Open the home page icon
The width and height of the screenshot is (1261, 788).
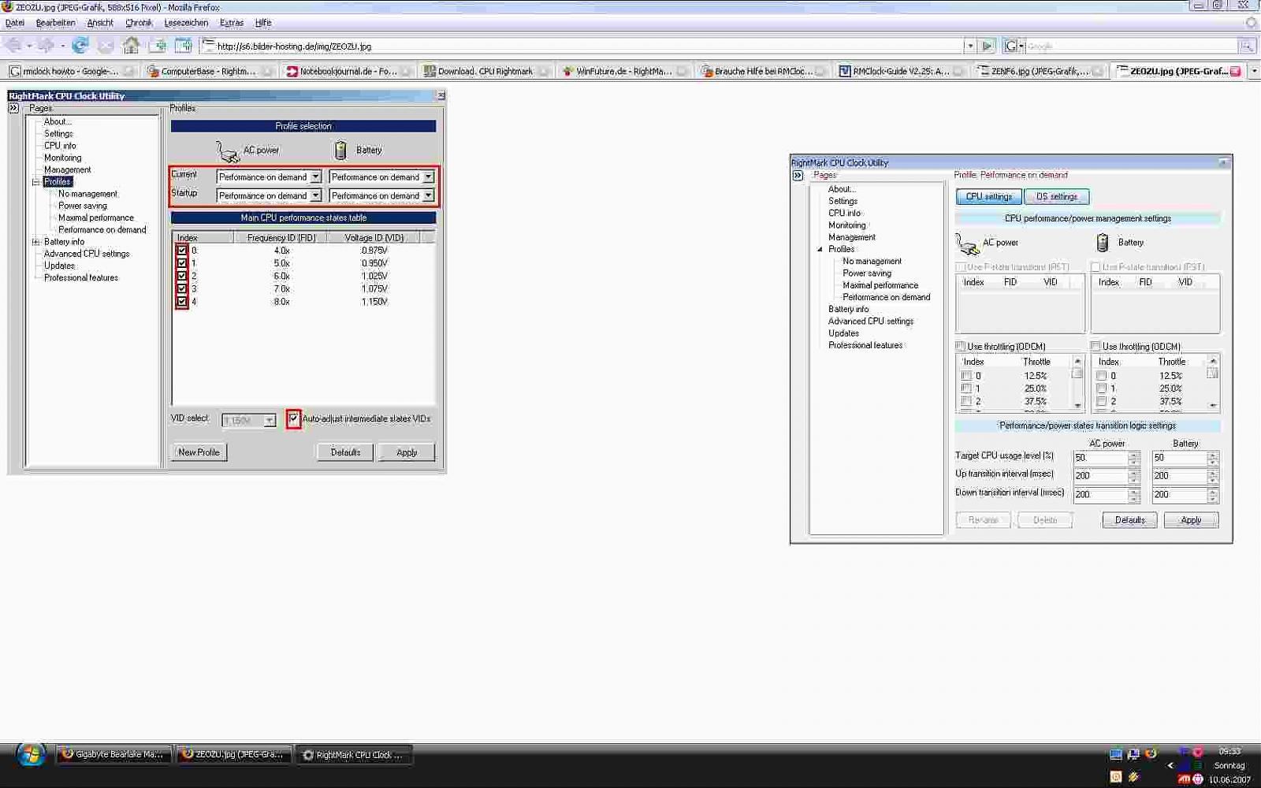click(132, 46)
